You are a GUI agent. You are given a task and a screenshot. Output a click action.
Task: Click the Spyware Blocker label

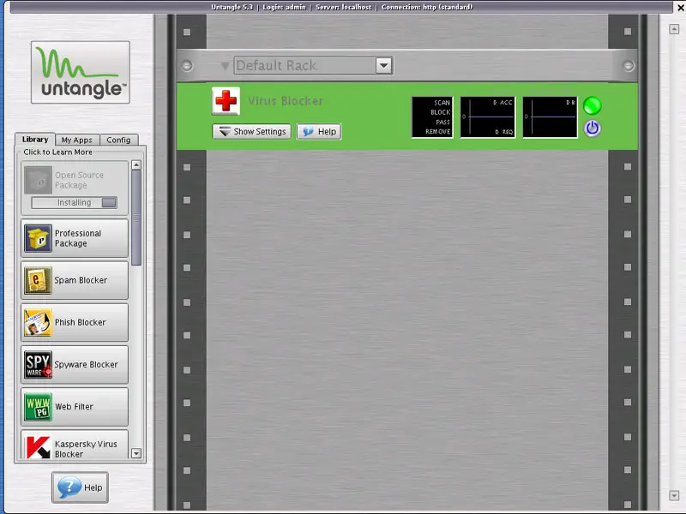tap(87, 365)
